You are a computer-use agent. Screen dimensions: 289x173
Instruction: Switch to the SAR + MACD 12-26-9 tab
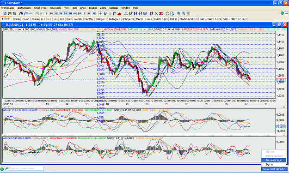[x=235, y=19]
